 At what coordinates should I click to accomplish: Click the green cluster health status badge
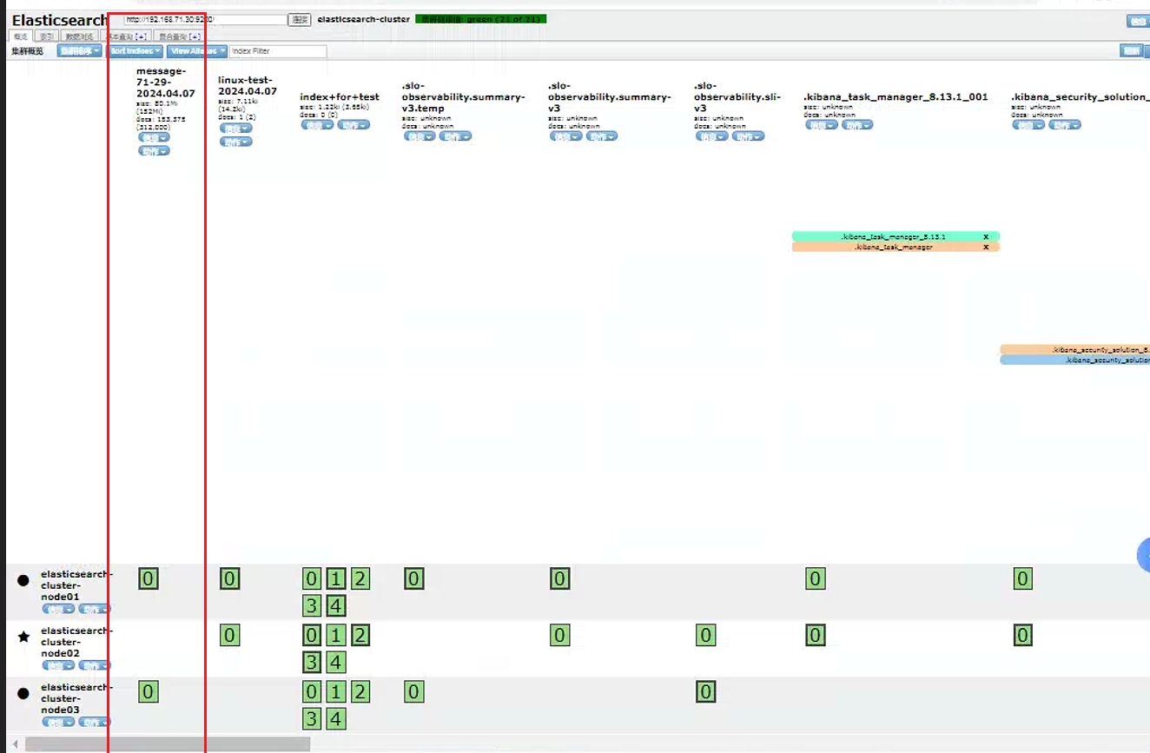point(481,18)
